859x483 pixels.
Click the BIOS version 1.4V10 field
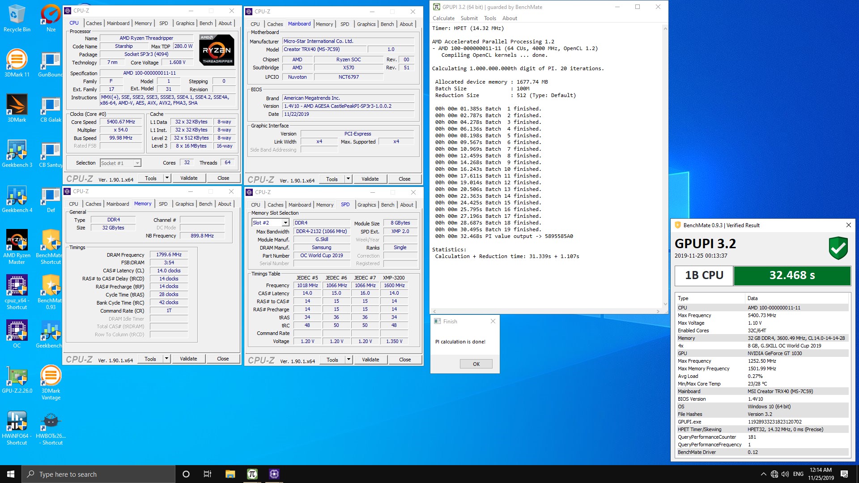(349, 106)
